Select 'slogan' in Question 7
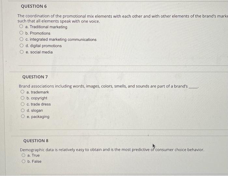 click(x=23, y=110)
